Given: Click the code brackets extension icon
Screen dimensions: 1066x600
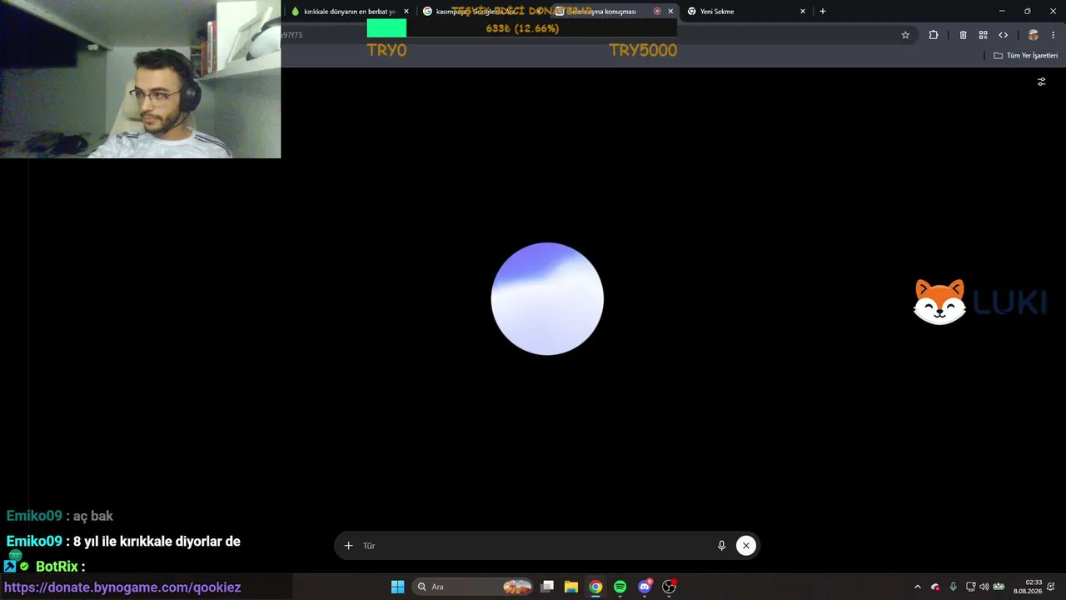Looking at the screenshot, I should tap(1003, 35).
